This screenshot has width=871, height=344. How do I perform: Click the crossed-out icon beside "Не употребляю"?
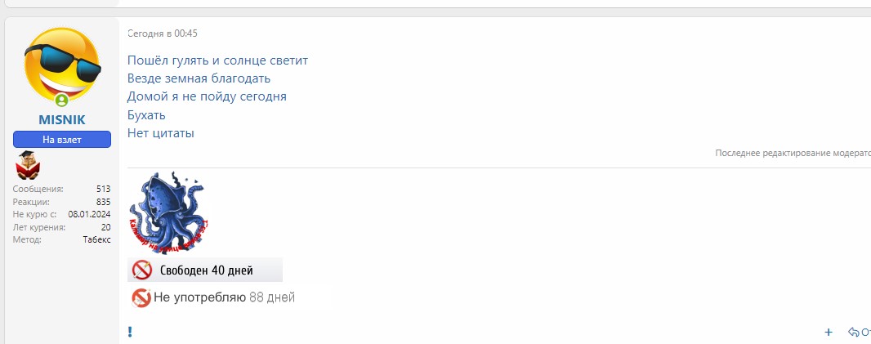tap(141, 298)
